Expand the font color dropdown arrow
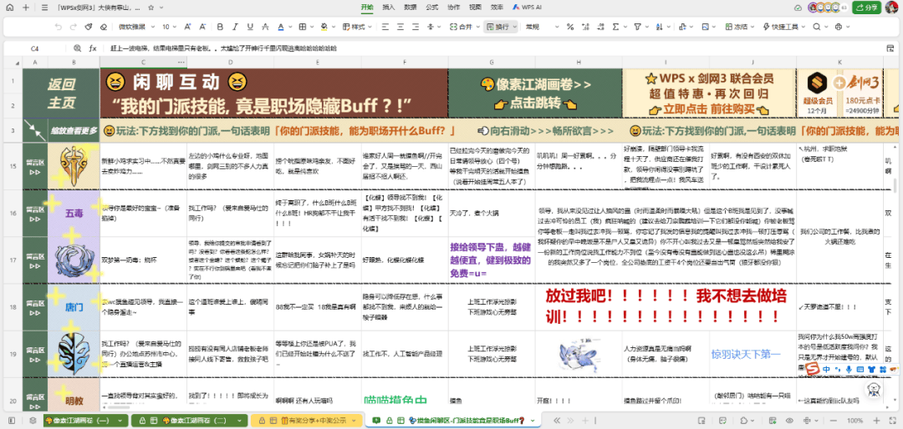The height and width of the screenshot is (429, 903). pyautogui.click(x=289, y=27)
